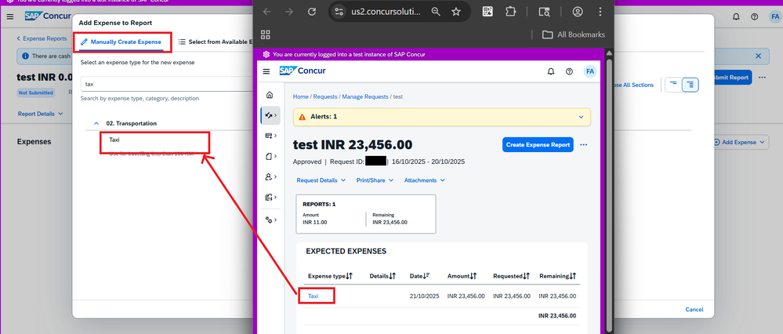Open Add Expense dropdown in background window
The image size is (783, 334).
[740, 142]
